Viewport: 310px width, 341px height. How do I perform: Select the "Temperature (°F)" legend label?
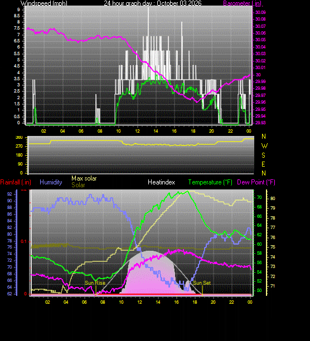(210, 182)
